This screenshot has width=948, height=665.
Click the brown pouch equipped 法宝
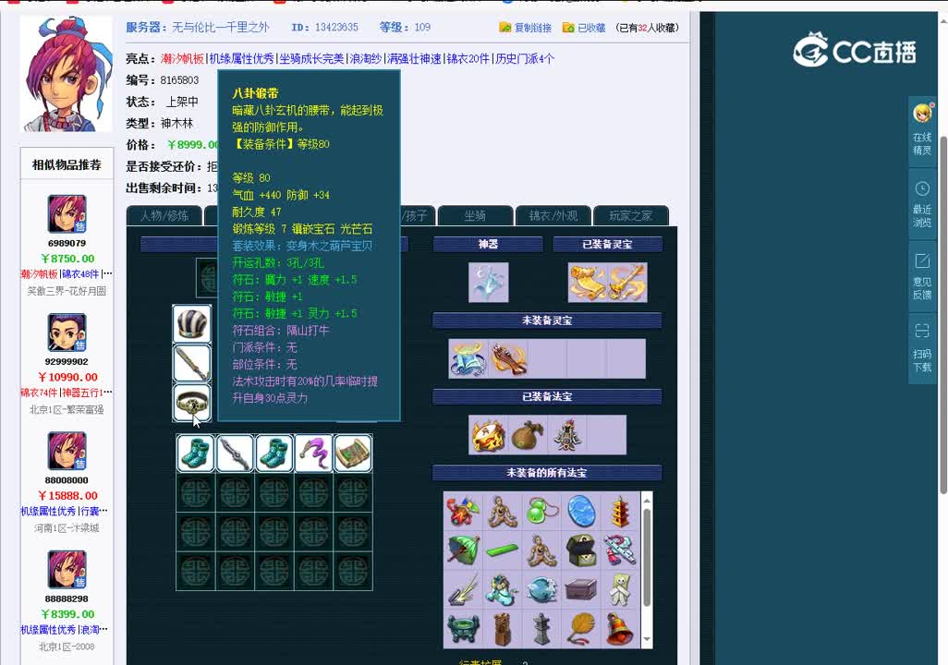528,435
